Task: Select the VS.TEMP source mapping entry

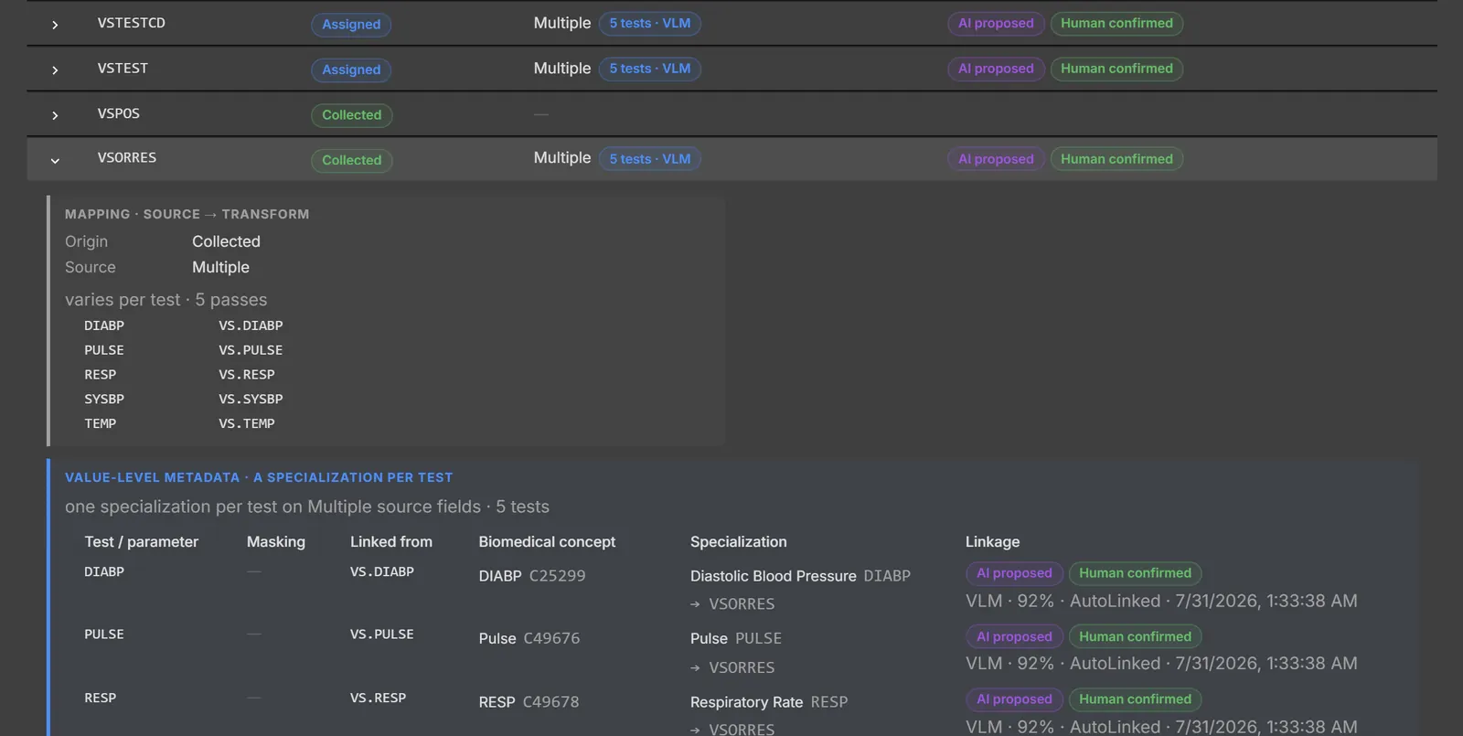Action: coord(247,424)
